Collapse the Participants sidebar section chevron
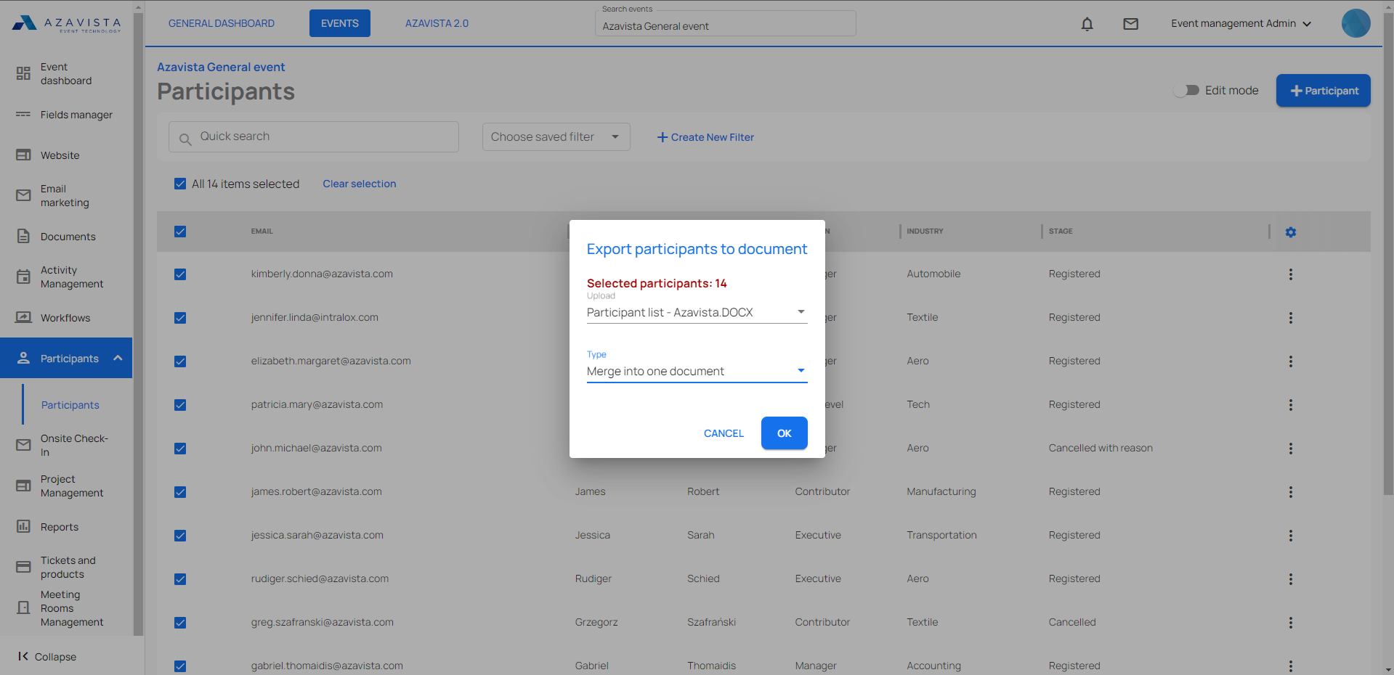Viewport: 1394px width, 675px height. click(118, 358)
